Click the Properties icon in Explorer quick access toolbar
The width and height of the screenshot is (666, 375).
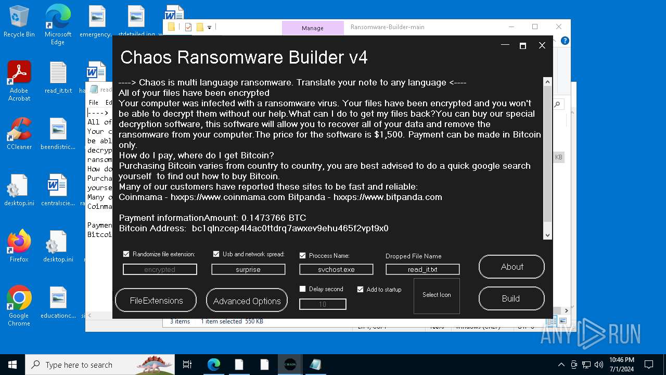(x=188, y=27)
